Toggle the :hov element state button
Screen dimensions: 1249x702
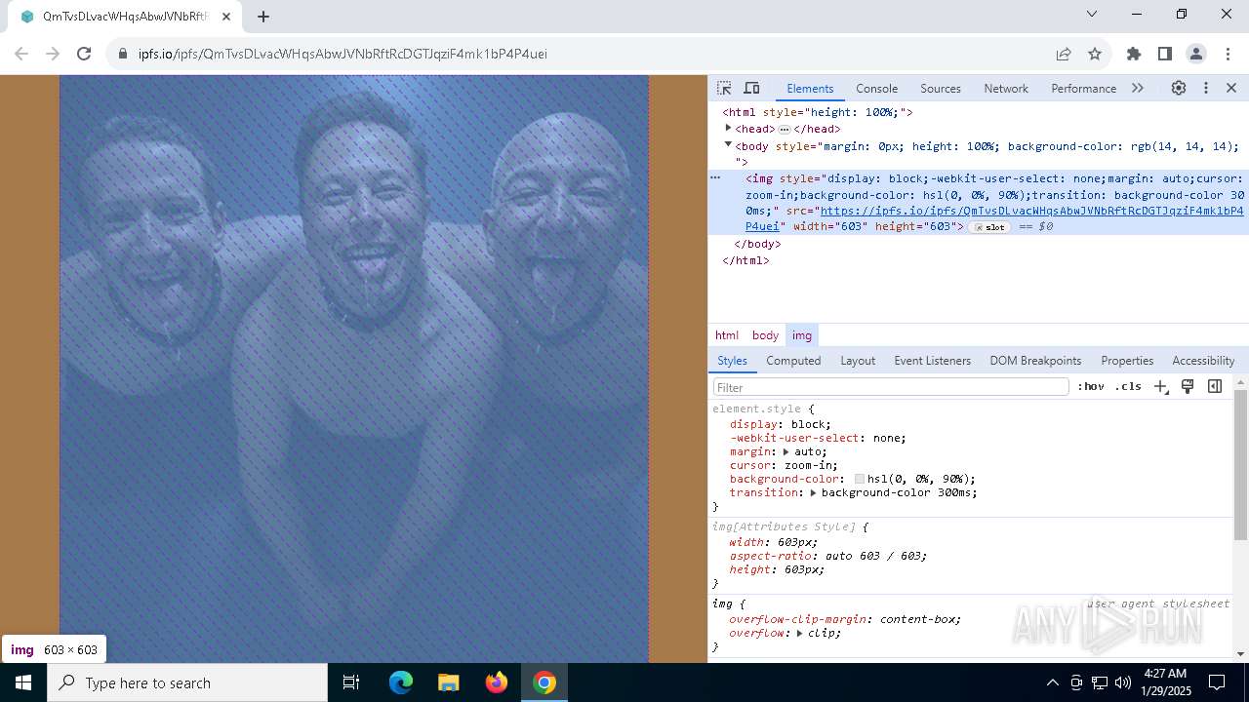(x=1091, y=387)
